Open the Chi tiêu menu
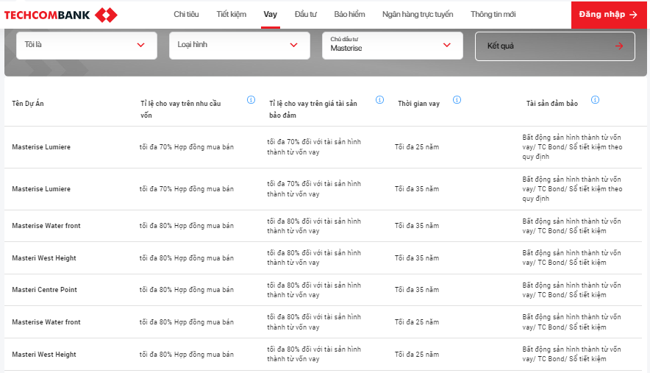 pos(186,14)
